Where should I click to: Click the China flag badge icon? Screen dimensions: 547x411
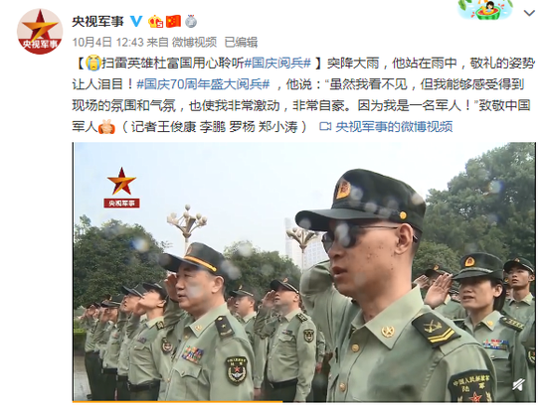click(173, 21)
